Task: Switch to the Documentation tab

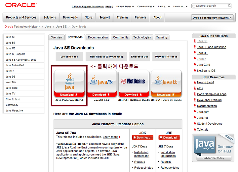Action: pos(98,37)
